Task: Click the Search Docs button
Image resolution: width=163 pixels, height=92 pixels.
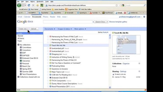Action: point(100,22)
